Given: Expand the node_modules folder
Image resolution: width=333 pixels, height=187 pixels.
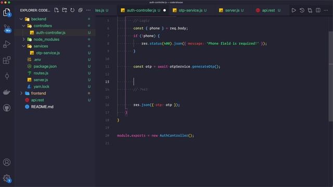Looking at the screenshot, I should tap(24, 39).
